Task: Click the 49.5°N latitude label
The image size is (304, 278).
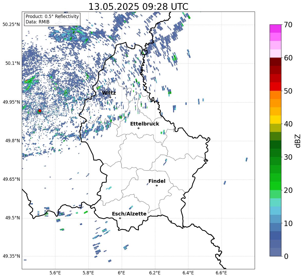Action: click(13, 218)
